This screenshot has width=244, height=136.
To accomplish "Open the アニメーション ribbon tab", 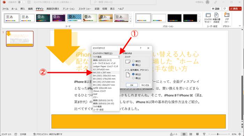I will tap(69, 9).
